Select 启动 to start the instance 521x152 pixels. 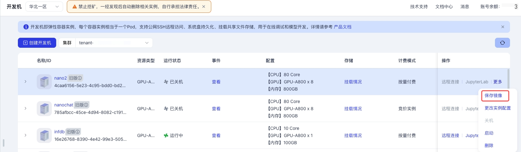[489, 133]
